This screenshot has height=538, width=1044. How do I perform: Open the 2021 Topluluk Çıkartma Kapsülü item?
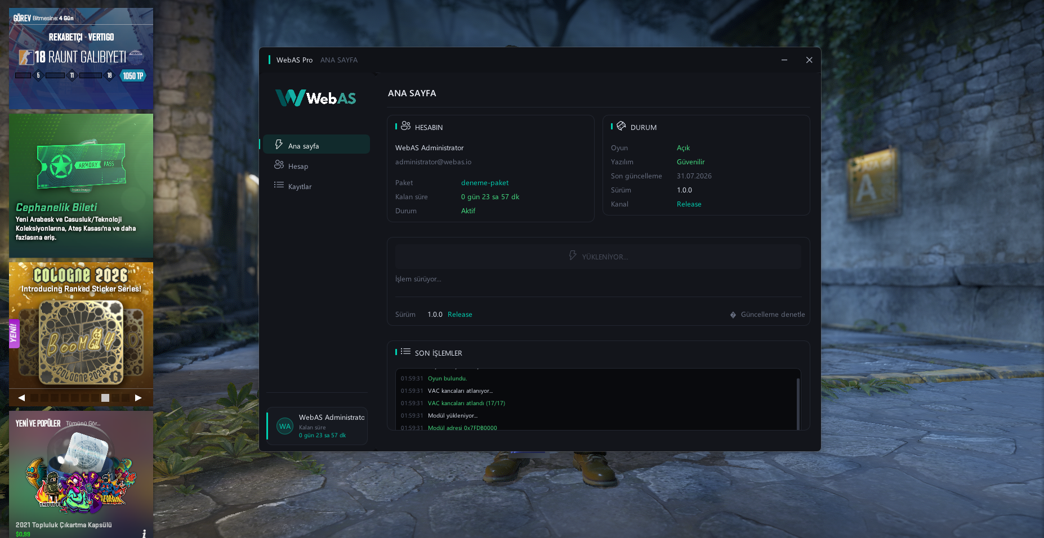81,474
